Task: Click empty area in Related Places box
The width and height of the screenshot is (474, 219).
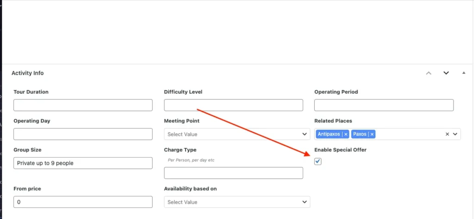Action: pos(407,134)
